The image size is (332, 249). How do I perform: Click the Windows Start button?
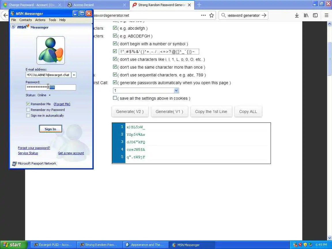coord(14,245)
